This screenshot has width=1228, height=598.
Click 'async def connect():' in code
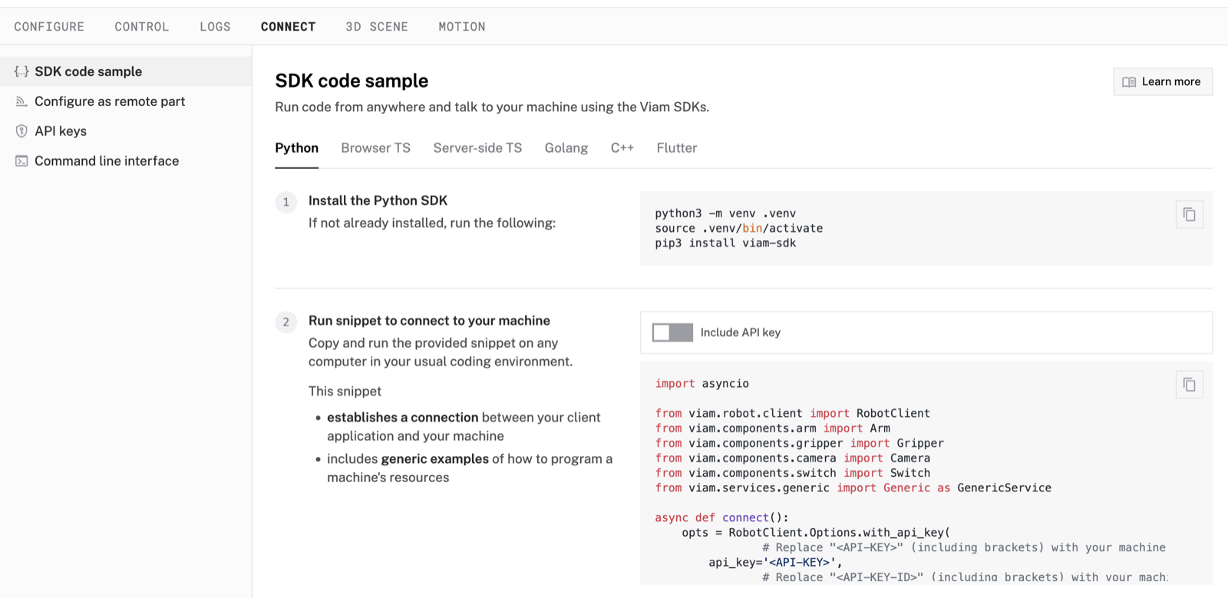tap(721, 518)
